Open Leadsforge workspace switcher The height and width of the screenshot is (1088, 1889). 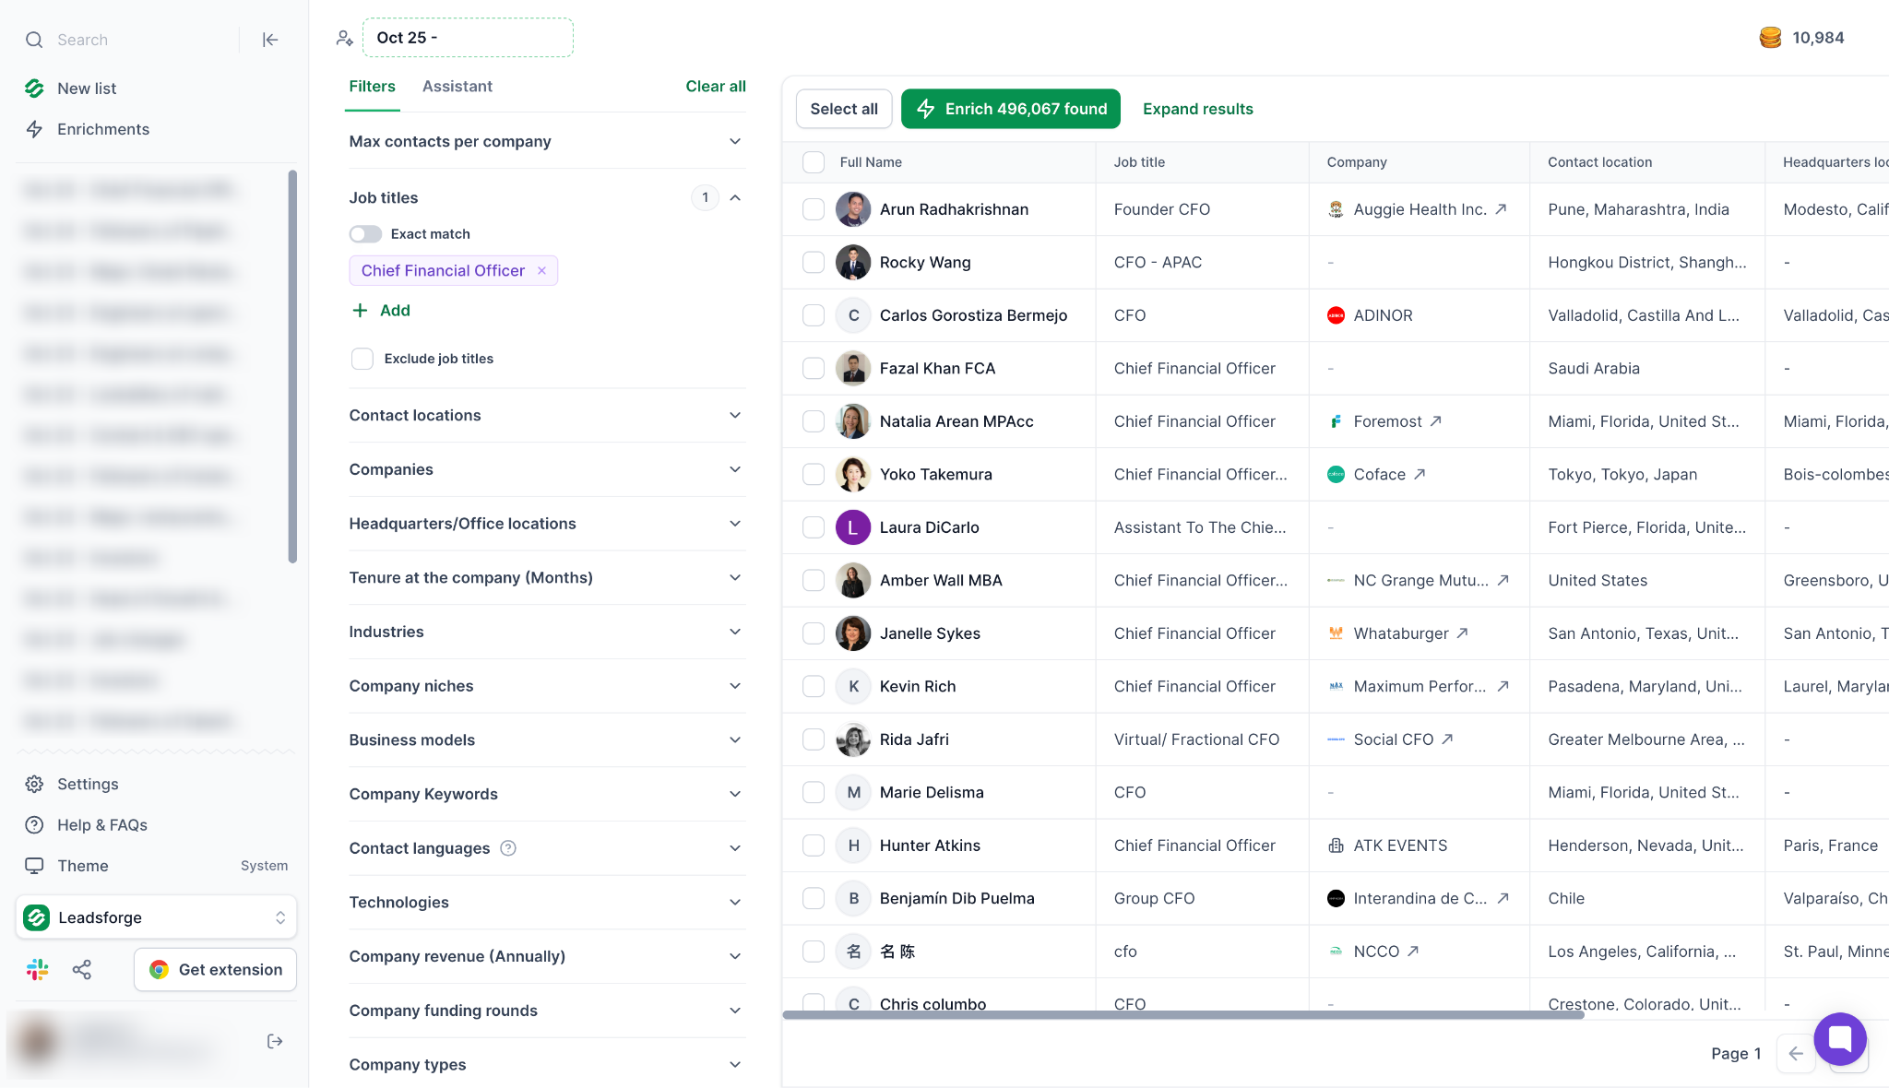pos(156,917)
